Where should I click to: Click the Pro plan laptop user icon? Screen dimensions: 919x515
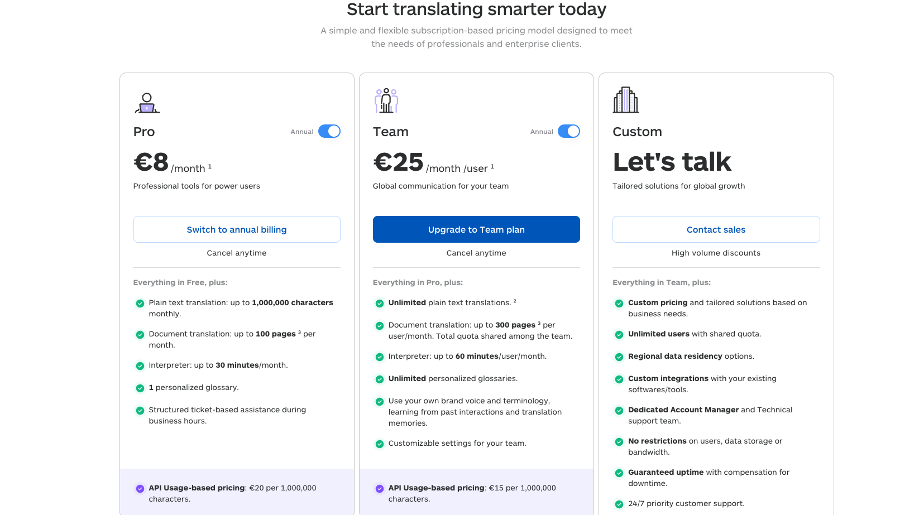[x=147, y=103]
